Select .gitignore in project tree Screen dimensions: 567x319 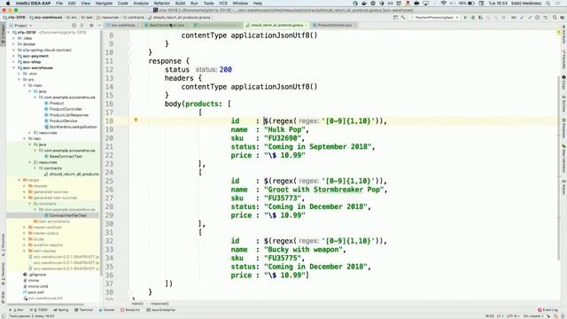tap(37, 275)
